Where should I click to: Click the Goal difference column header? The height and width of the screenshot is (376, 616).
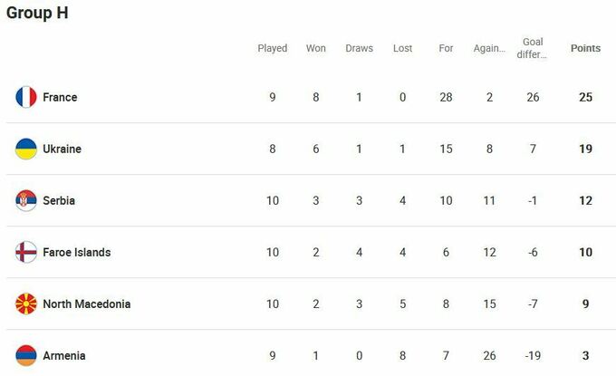[533, 48]
